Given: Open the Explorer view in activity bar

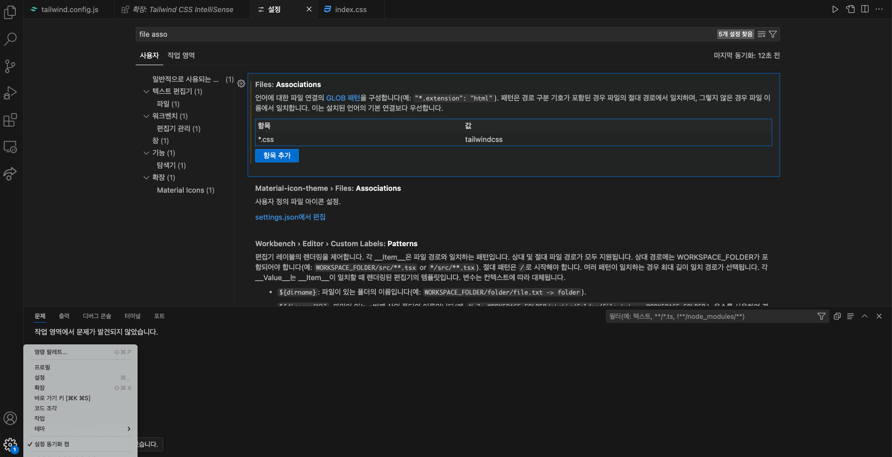Looking at the screenshot, I should point(10,12).
